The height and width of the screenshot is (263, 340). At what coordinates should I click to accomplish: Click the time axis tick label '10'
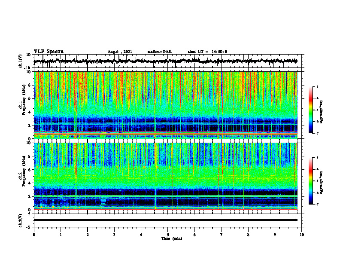click(x=302, y=235)
